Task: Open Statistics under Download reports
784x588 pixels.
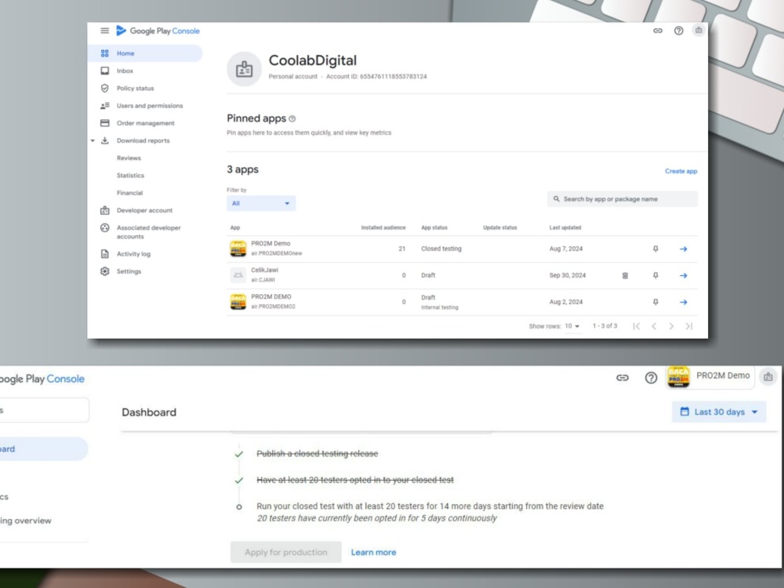Action: [130, 176]
